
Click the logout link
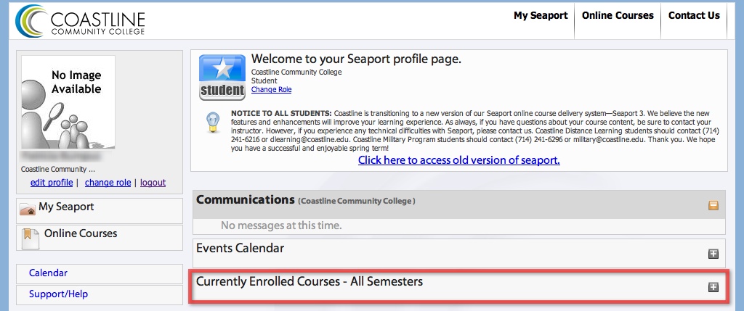pyautogui.click(x=153, y=183)
